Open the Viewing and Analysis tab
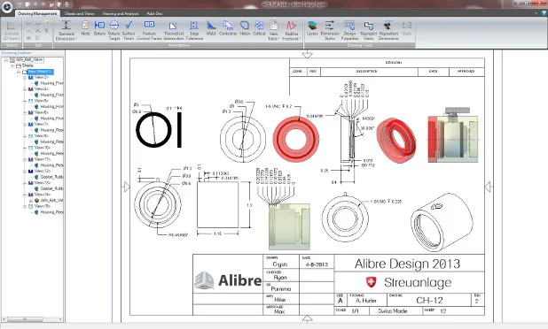The width and height of the screenshot is (548, 329). [121, 13]
